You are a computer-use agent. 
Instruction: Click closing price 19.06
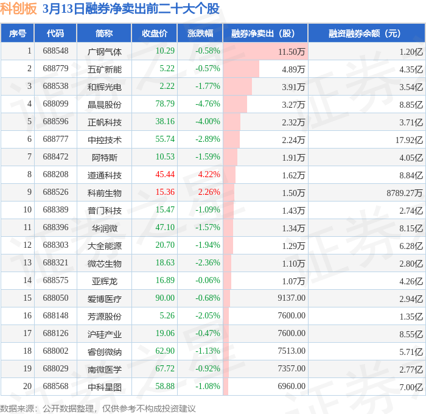click(x=165, y=334)
